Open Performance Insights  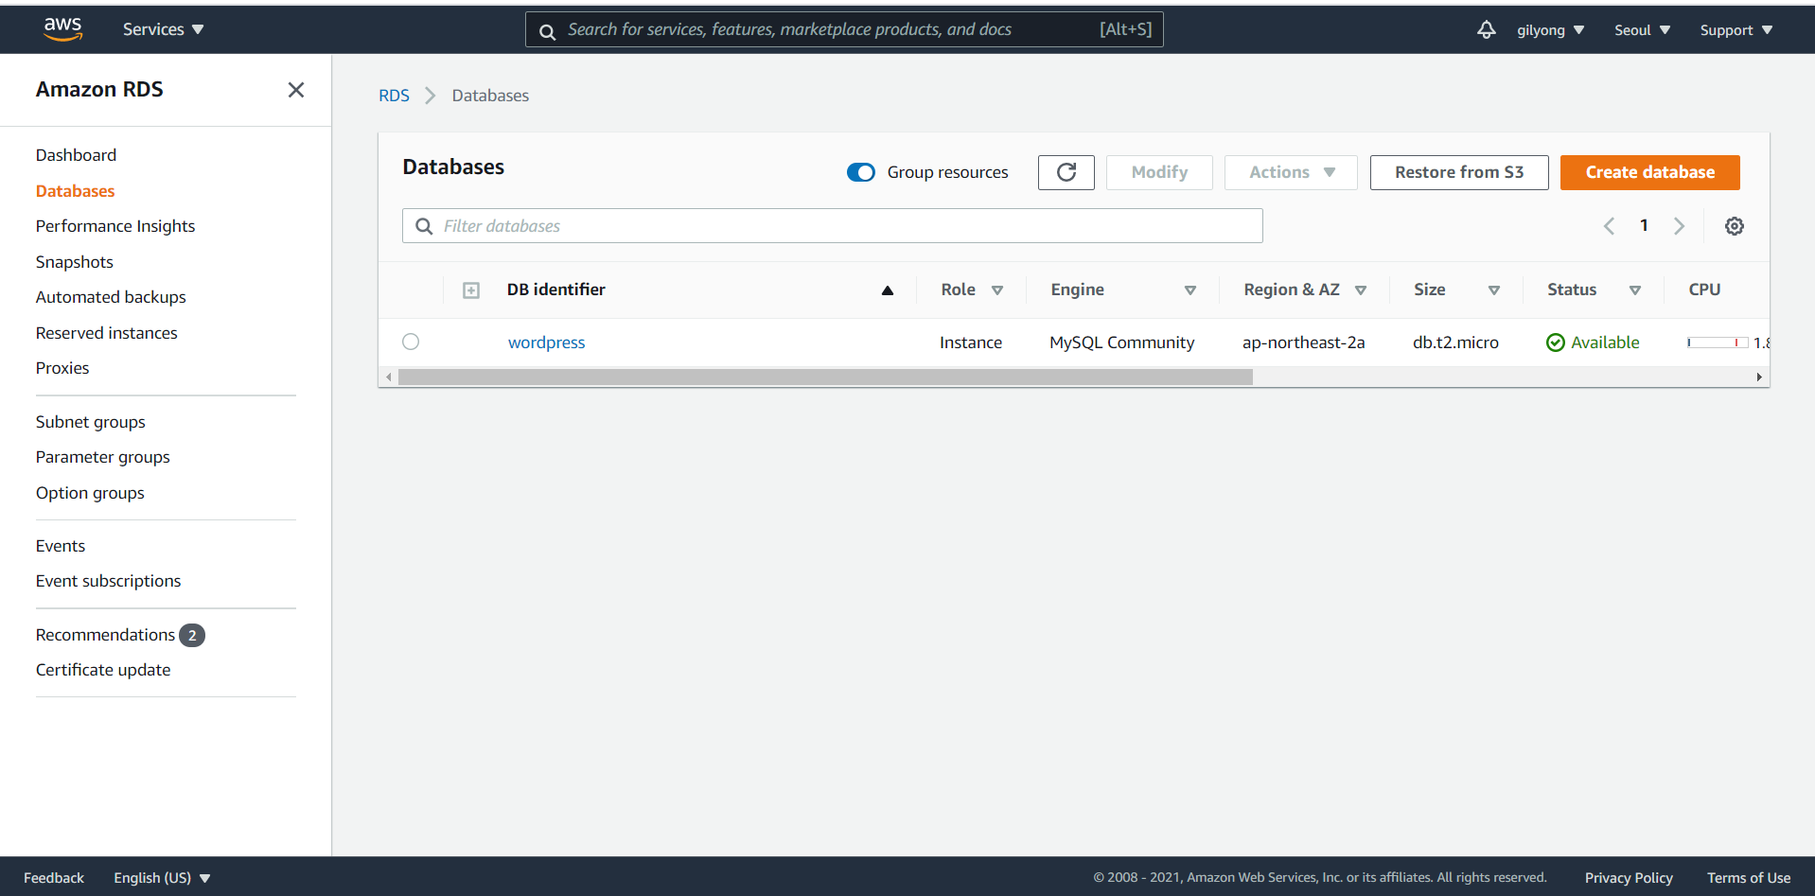115,226
